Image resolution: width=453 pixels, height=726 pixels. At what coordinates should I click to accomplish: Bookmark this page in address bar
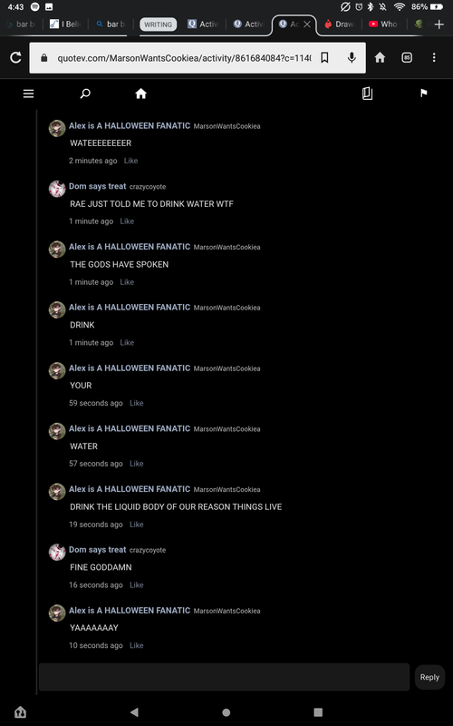pyautogui.click(x=324, y=58)
